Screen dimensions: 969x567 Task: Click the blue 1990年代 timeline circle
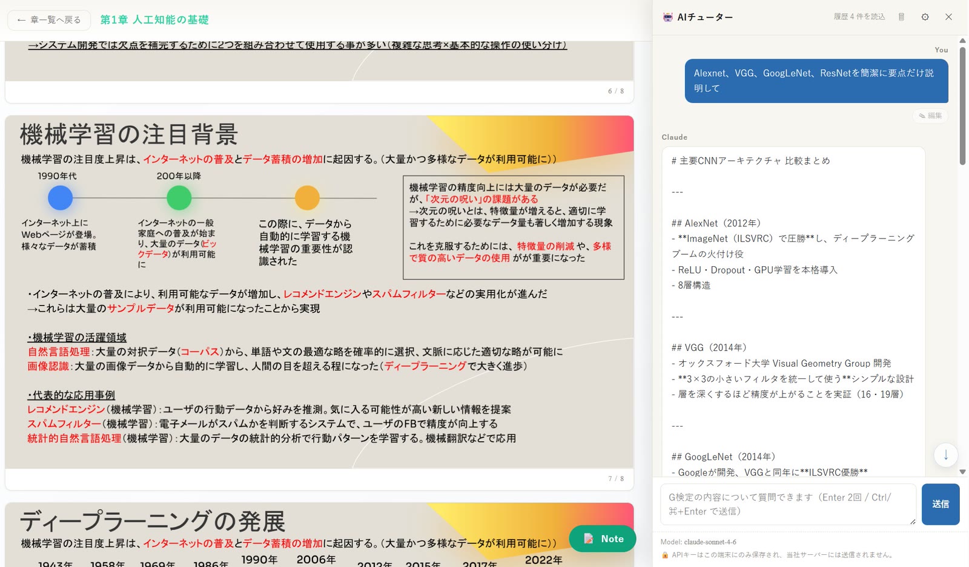tap(60, 198)
